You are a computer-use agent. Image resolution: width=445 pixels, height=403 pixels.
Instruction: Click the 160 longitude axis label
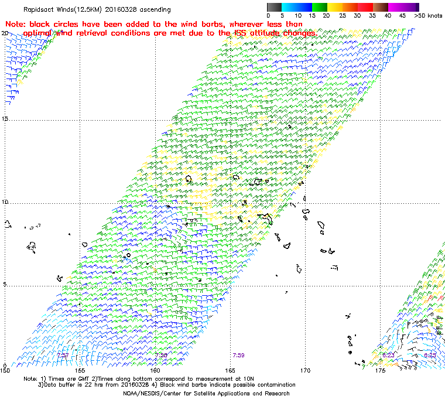[x=155, y=371]
